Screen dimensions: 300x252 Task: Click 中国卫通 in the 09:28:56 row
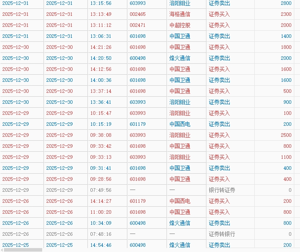click(180, 179)
